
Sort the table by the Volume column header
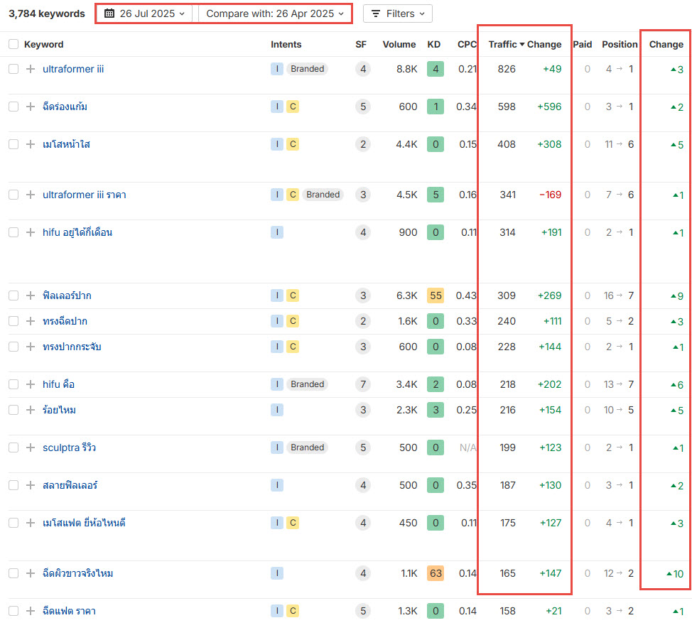click(x=399, y=44)
